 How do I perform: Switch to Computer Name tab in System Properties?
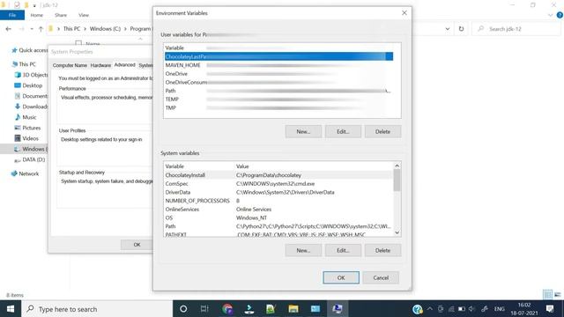(x=70, y=65)
